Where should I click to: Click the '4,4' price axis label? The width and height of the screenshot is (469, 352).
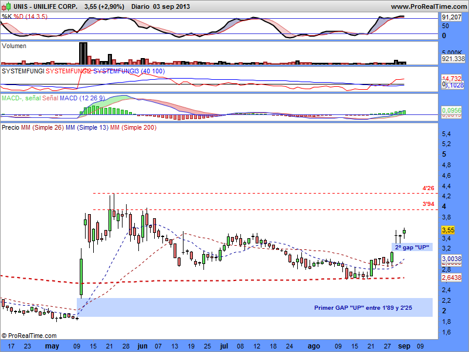[x=446, y=186]
